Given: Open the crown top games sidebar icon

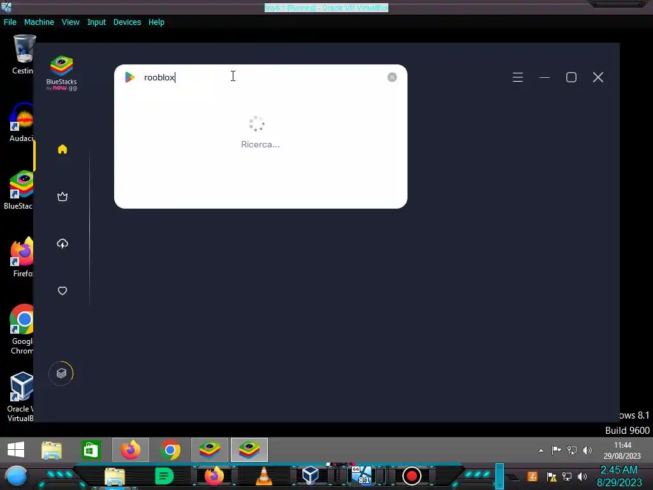Looking at the screenshot, I should (62, 197).
